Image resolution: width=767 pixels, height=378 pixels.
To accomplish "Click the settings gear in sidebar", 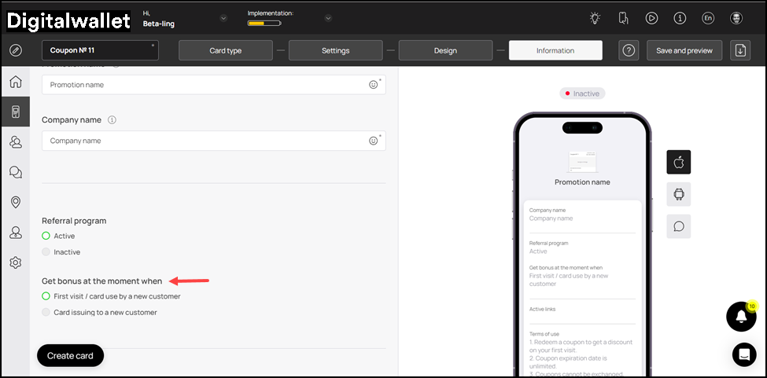I will 15,262.
